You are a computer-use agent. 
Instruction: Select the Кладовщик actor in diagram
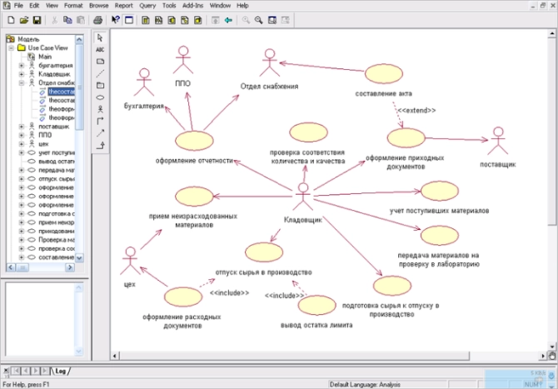coord(303,197)
